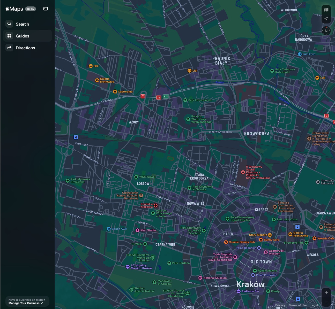Click the KROWODRZA district label

click(x=257, y=134)
